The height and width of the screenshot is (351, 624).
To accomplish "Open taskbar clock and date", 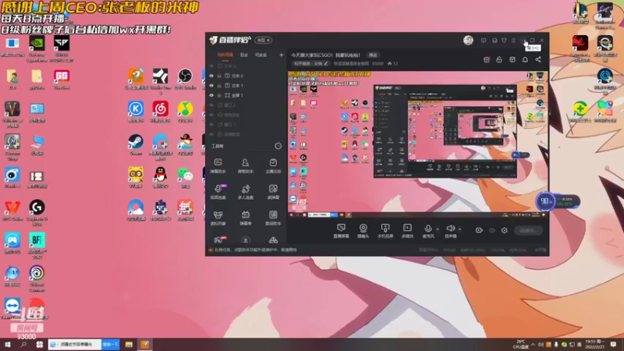I will tap(595, 345).
